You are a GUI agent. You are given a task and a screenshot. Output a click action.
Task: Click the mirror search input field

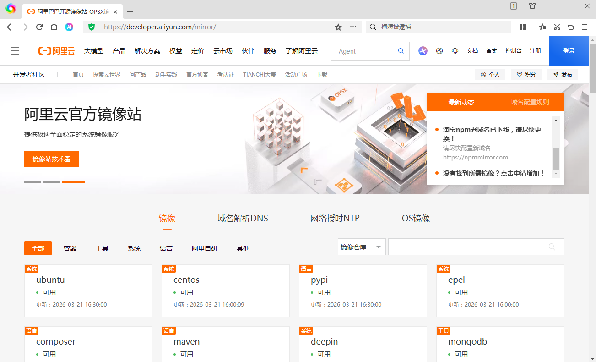click(x=476, y=247)
